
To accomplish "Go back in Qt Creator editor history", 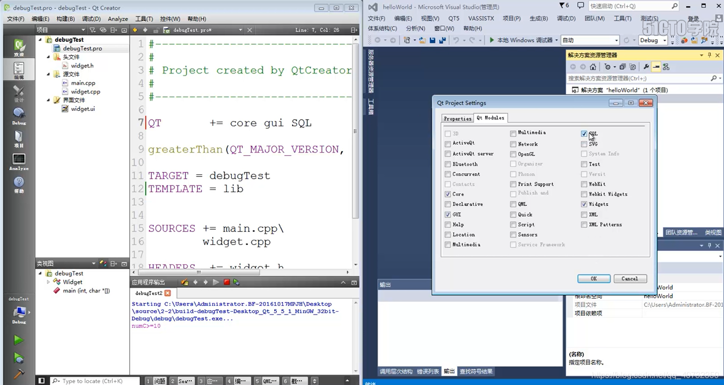I will pyautogui.click(x=135, y=30).
